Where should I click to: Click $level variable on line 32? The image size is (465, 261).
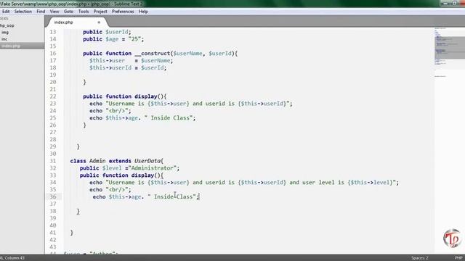[x=112, y=168]
